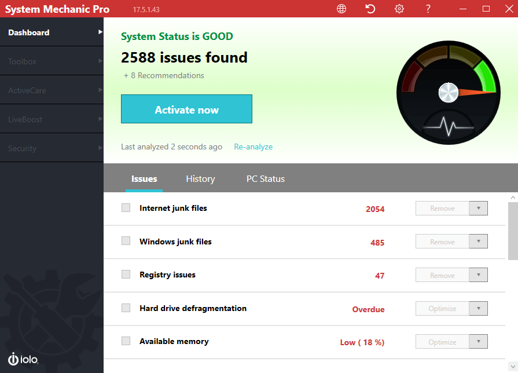The height and width of the screenshot is (373, 518).
Task: Click the globe language icon
Action: (341, 9)
